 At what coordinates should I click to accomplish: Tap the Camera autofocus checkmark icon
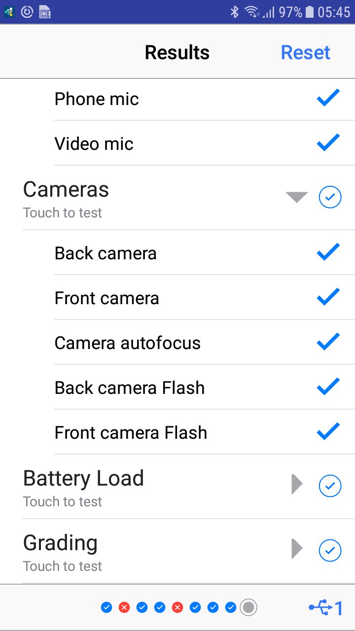pyautogui.click(x=328, y=343)
